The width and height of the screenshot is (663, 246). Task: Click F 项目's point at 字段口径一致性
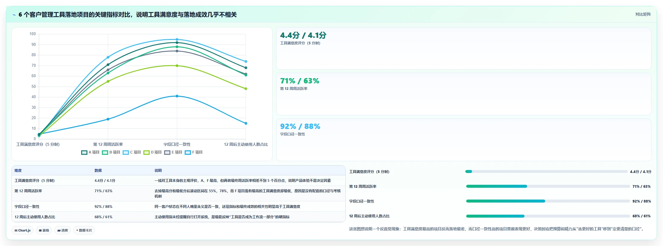[x=177, y=96]
